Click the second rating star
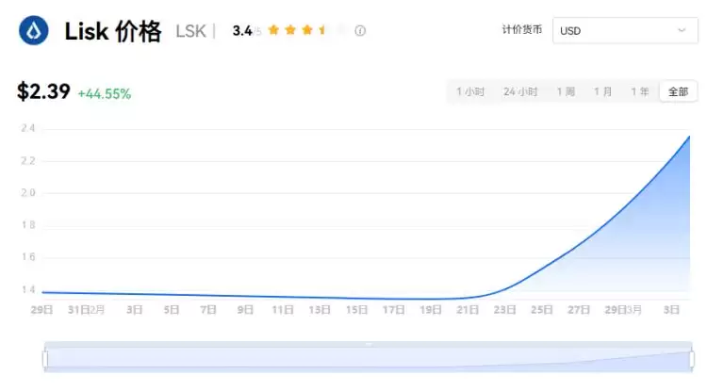Viewport: 707px width, 391px height. pyautogui.click(x=289, y=30)
